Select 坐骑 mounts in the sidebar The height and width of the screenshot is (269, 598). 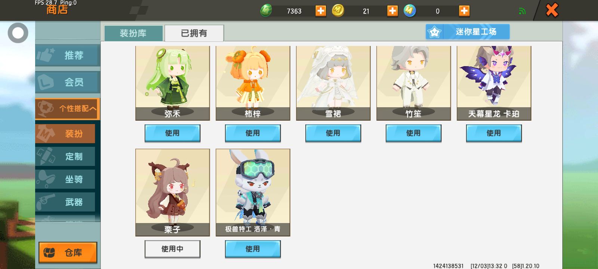65,179
